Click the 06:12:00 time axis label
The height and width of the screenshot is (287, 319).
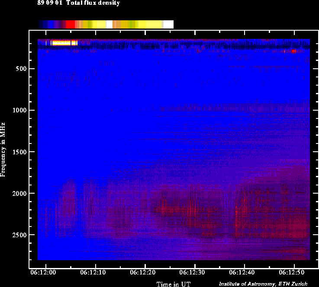[x=43, y=272]
